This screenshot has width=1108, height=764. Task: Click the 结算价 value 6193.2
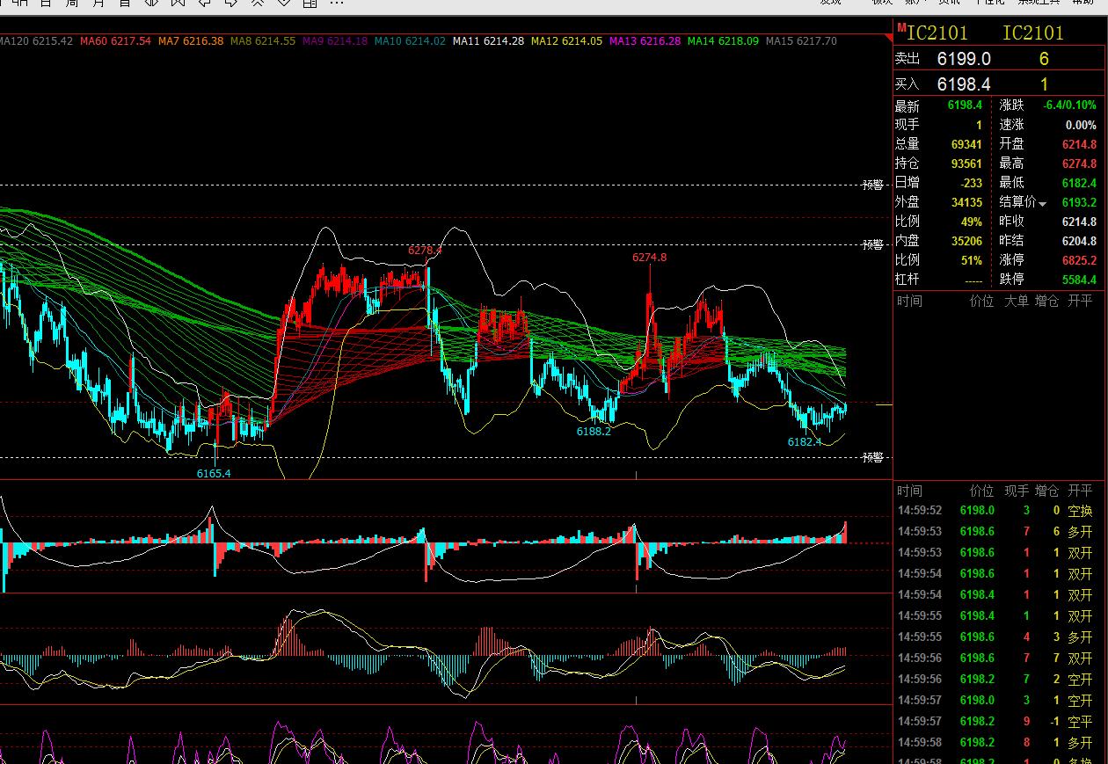(1079, 202)
